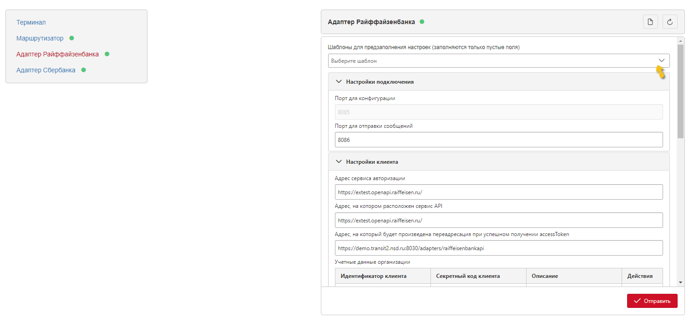Click the Адаптер Райффайзенбанка panel title
This screenshot has width=689, height=322.
pos(371,22)
